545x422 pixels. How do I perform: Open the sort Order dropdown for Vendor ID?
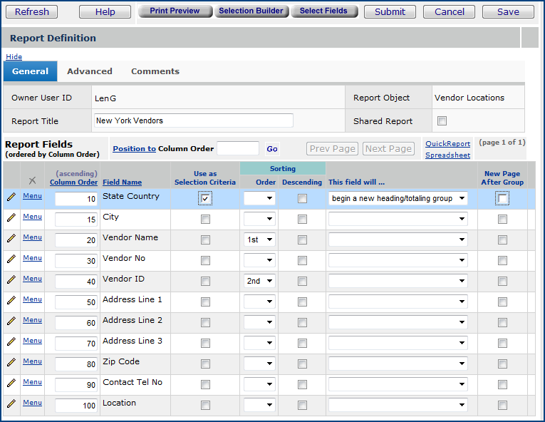259,282
